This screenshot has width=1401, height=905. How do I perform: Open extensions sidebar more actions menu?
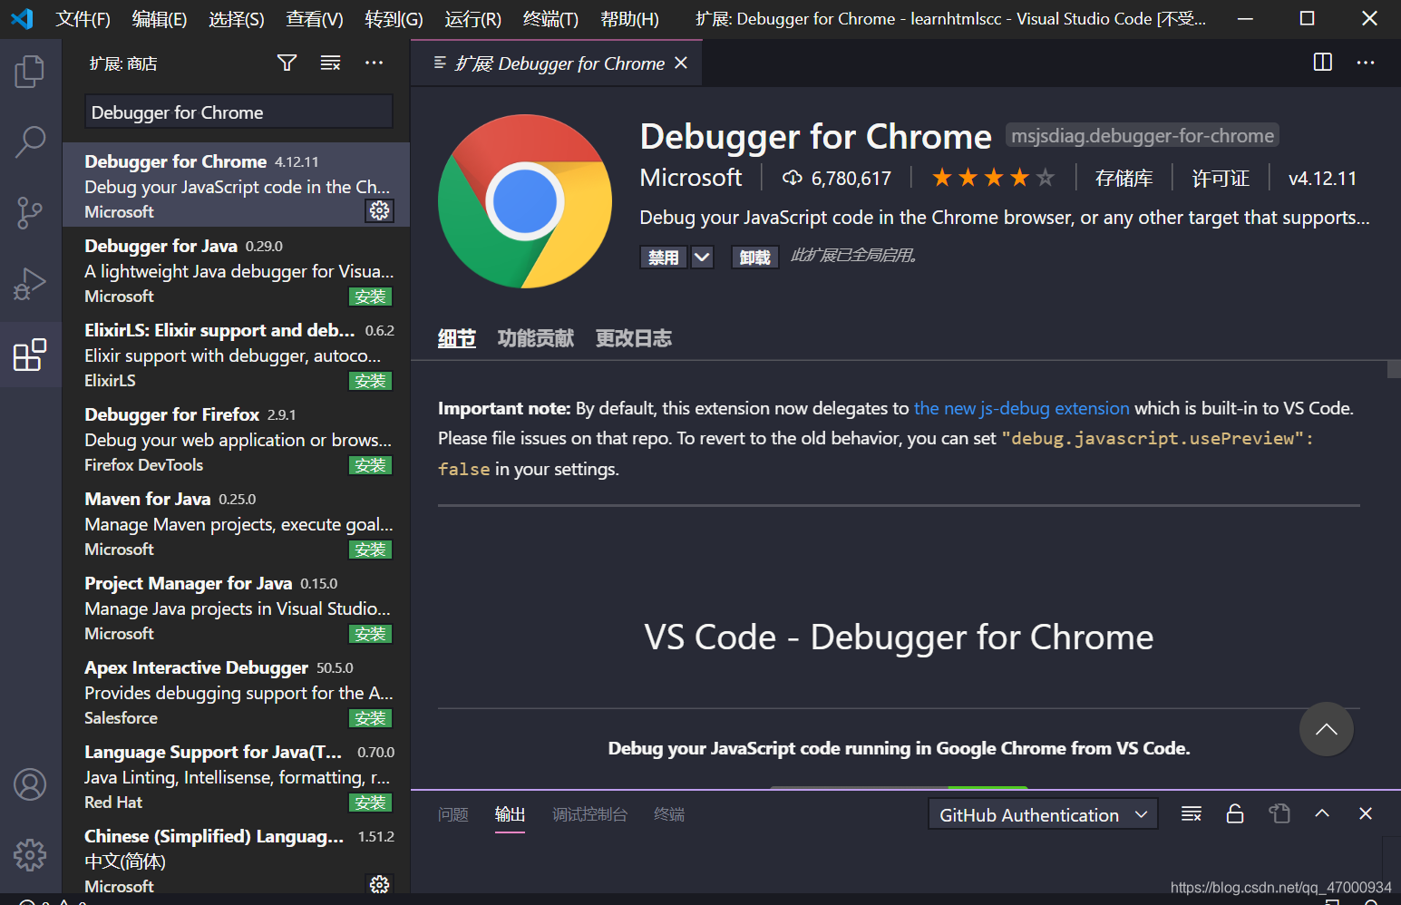click(374, 63)
